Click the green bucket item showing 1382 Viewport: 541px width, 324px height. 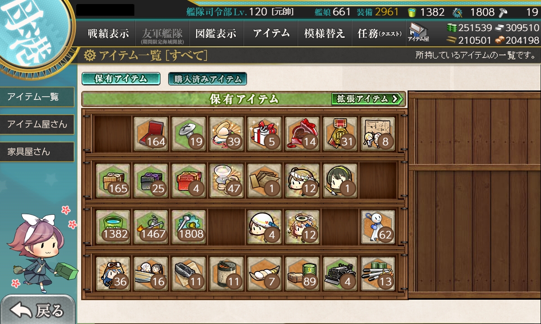point(113,226)
